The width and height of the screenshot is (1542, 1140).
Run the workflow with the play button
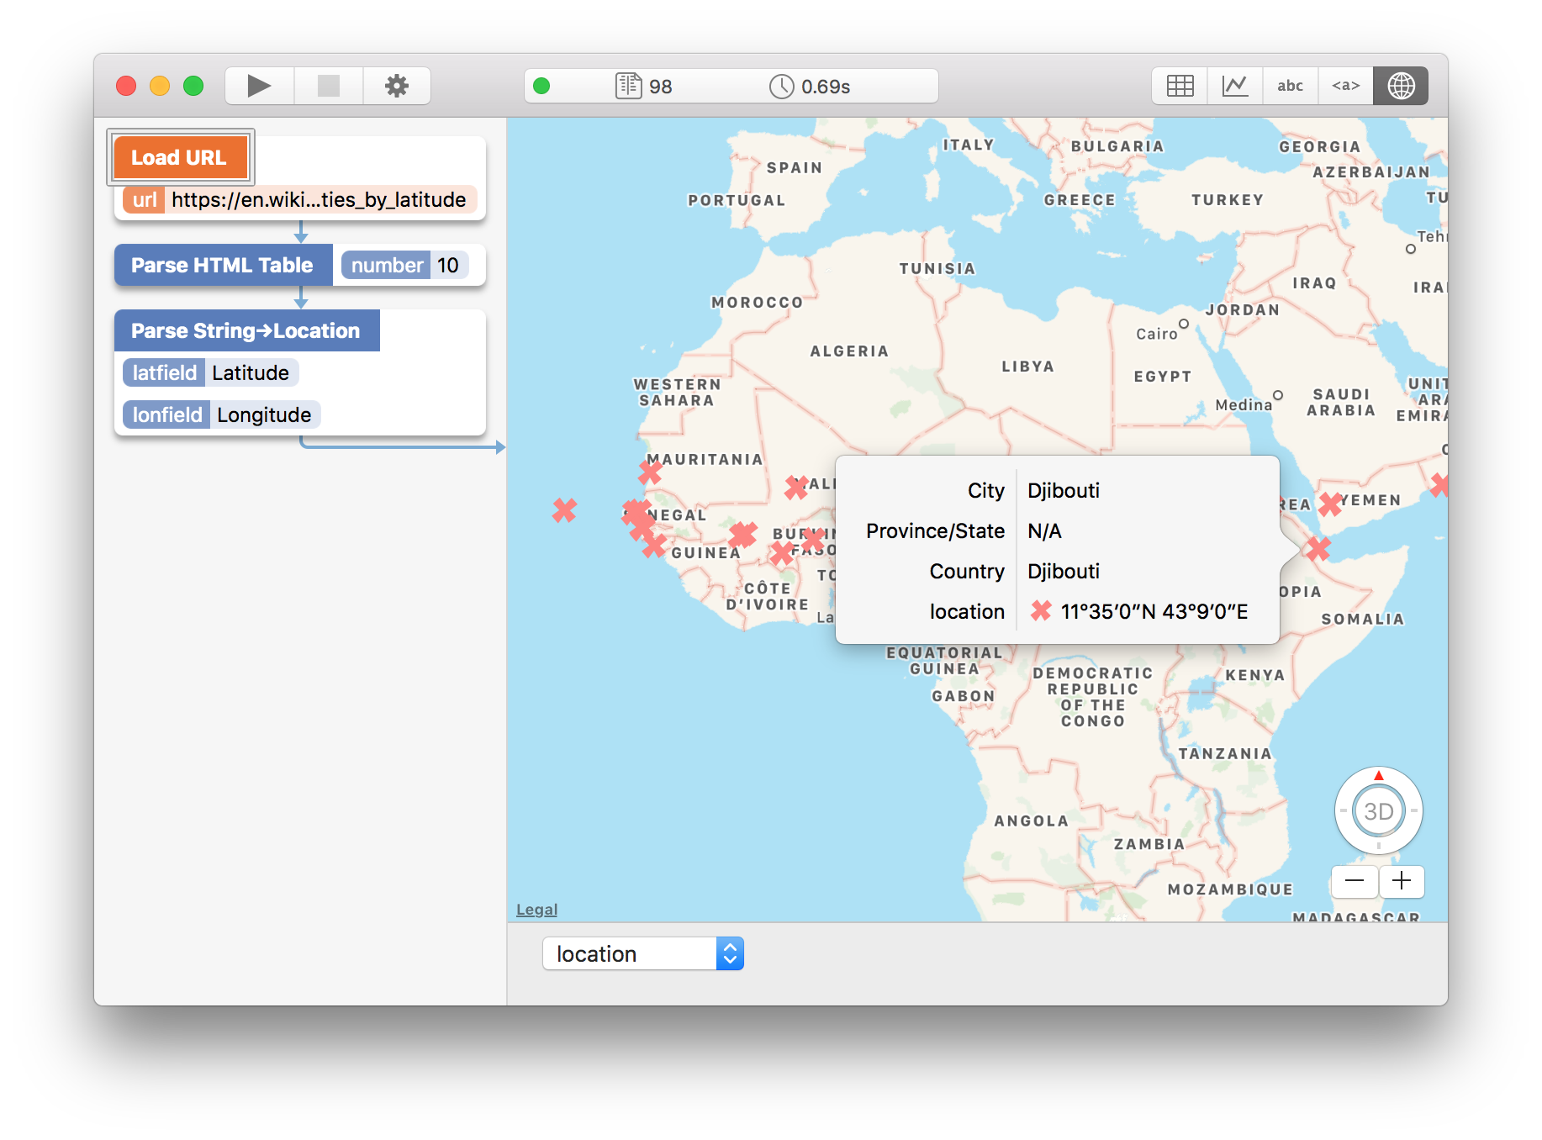[259, 86]
